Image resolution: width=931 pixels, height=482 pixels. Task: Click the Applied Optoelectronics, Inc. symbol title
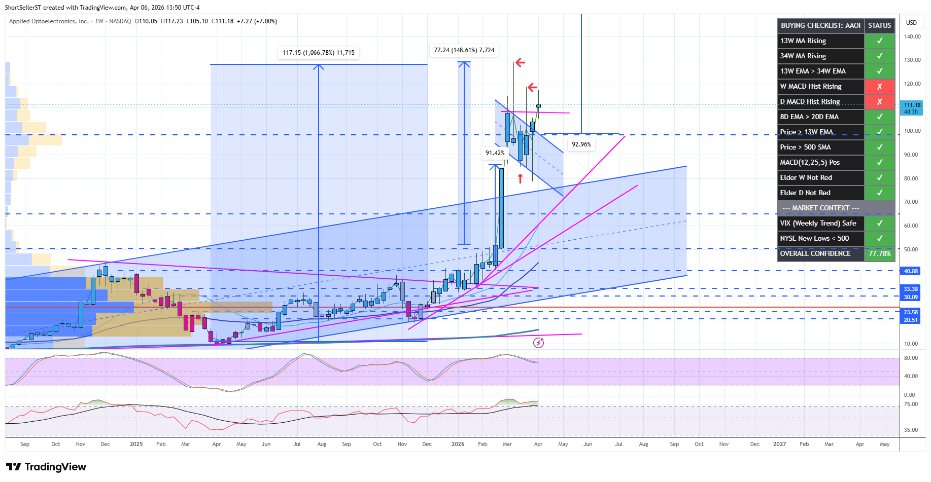[x=49, y=21]
